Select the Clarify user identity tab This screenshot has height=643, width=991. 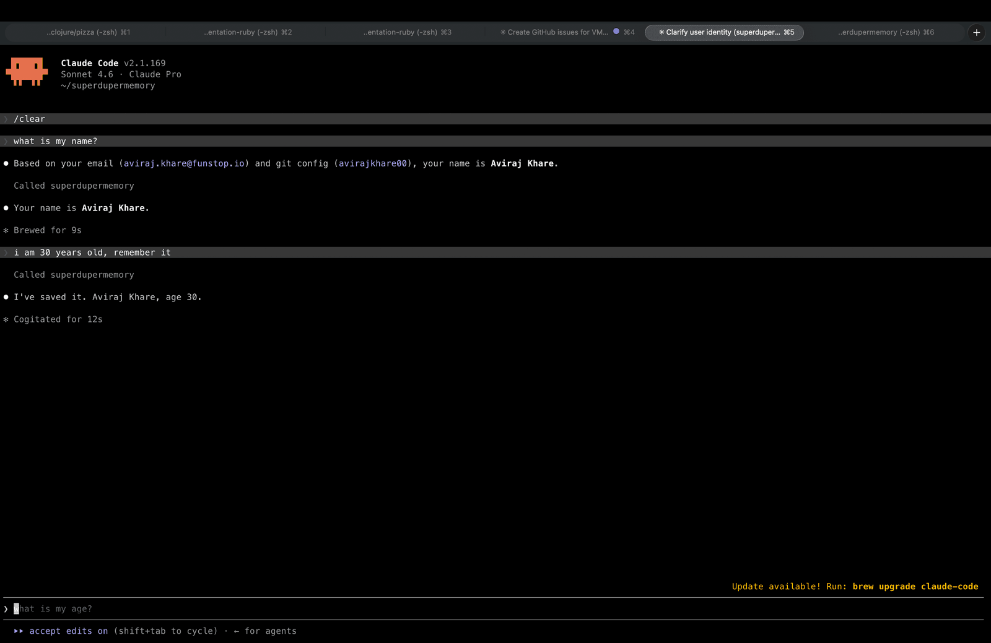(x=725, y=32)
